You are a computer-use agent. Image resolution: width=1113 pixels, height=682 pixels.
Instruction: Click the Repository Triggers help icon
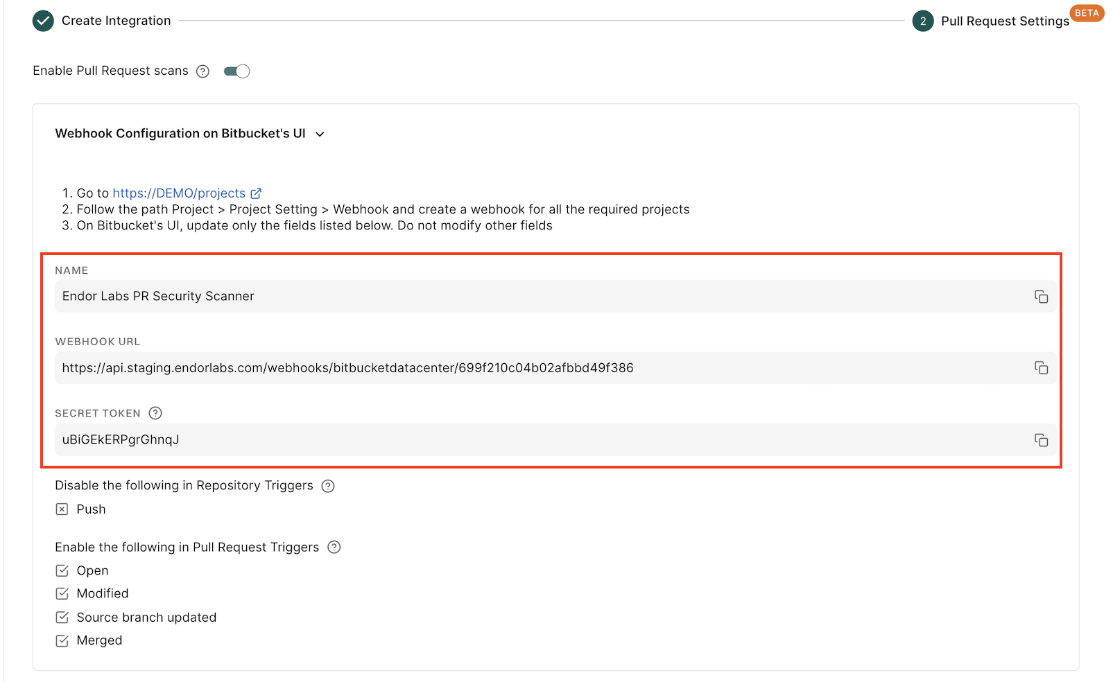click(328, 485)
